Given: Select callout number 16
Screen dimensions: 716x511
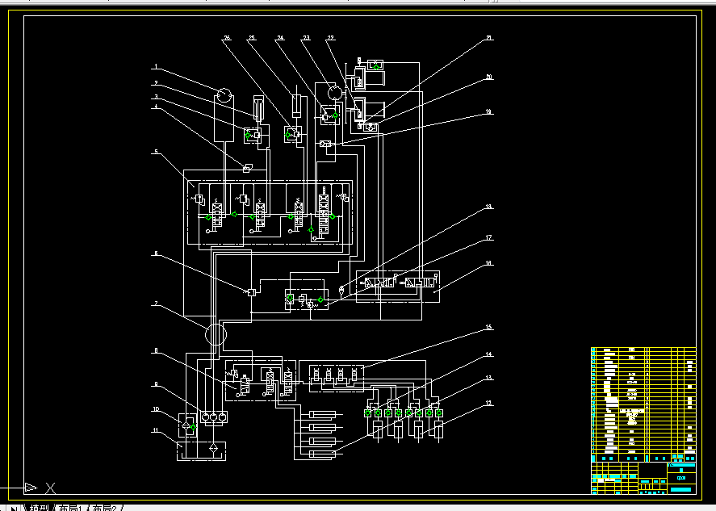Looking at the screenshot, I should (488, 263).
